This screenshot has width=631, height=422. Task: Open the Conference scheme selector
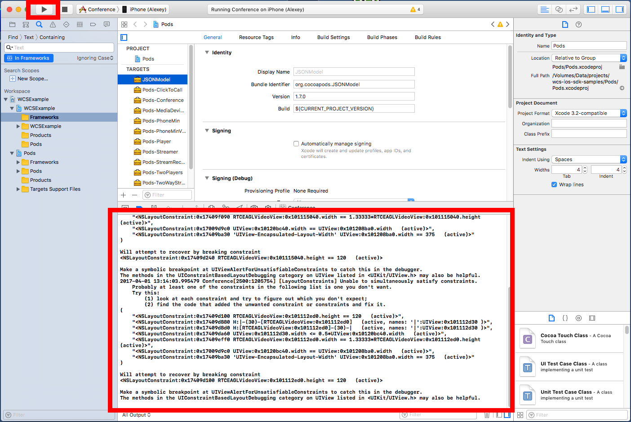point(98,9)
